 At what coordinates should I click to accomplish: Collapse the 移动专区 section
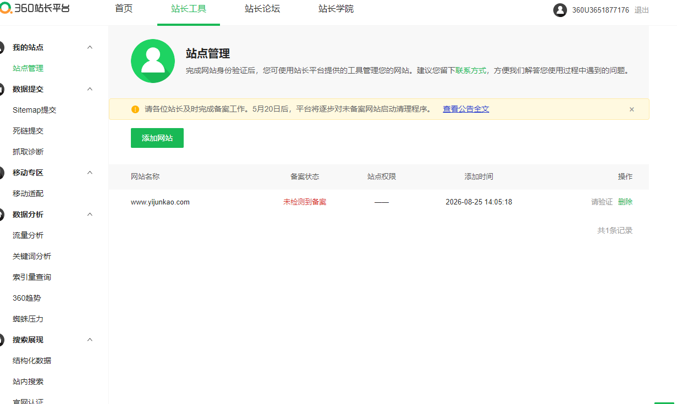point(90,173)
